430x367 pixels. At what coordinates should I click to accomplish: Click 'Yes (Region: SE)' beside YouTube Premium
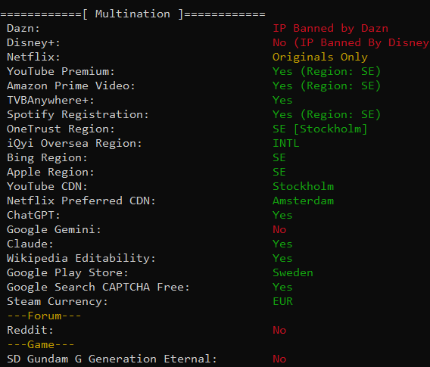(x=326, y=71)
